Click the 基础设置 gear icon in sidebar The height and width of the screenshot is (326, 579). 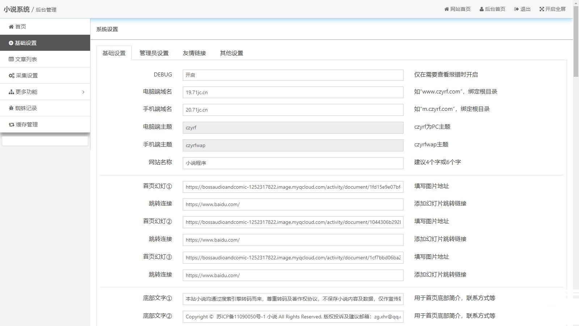10,42
